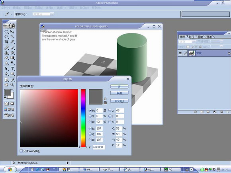Expand the status bar document info arrow

(x=68, y=163)
